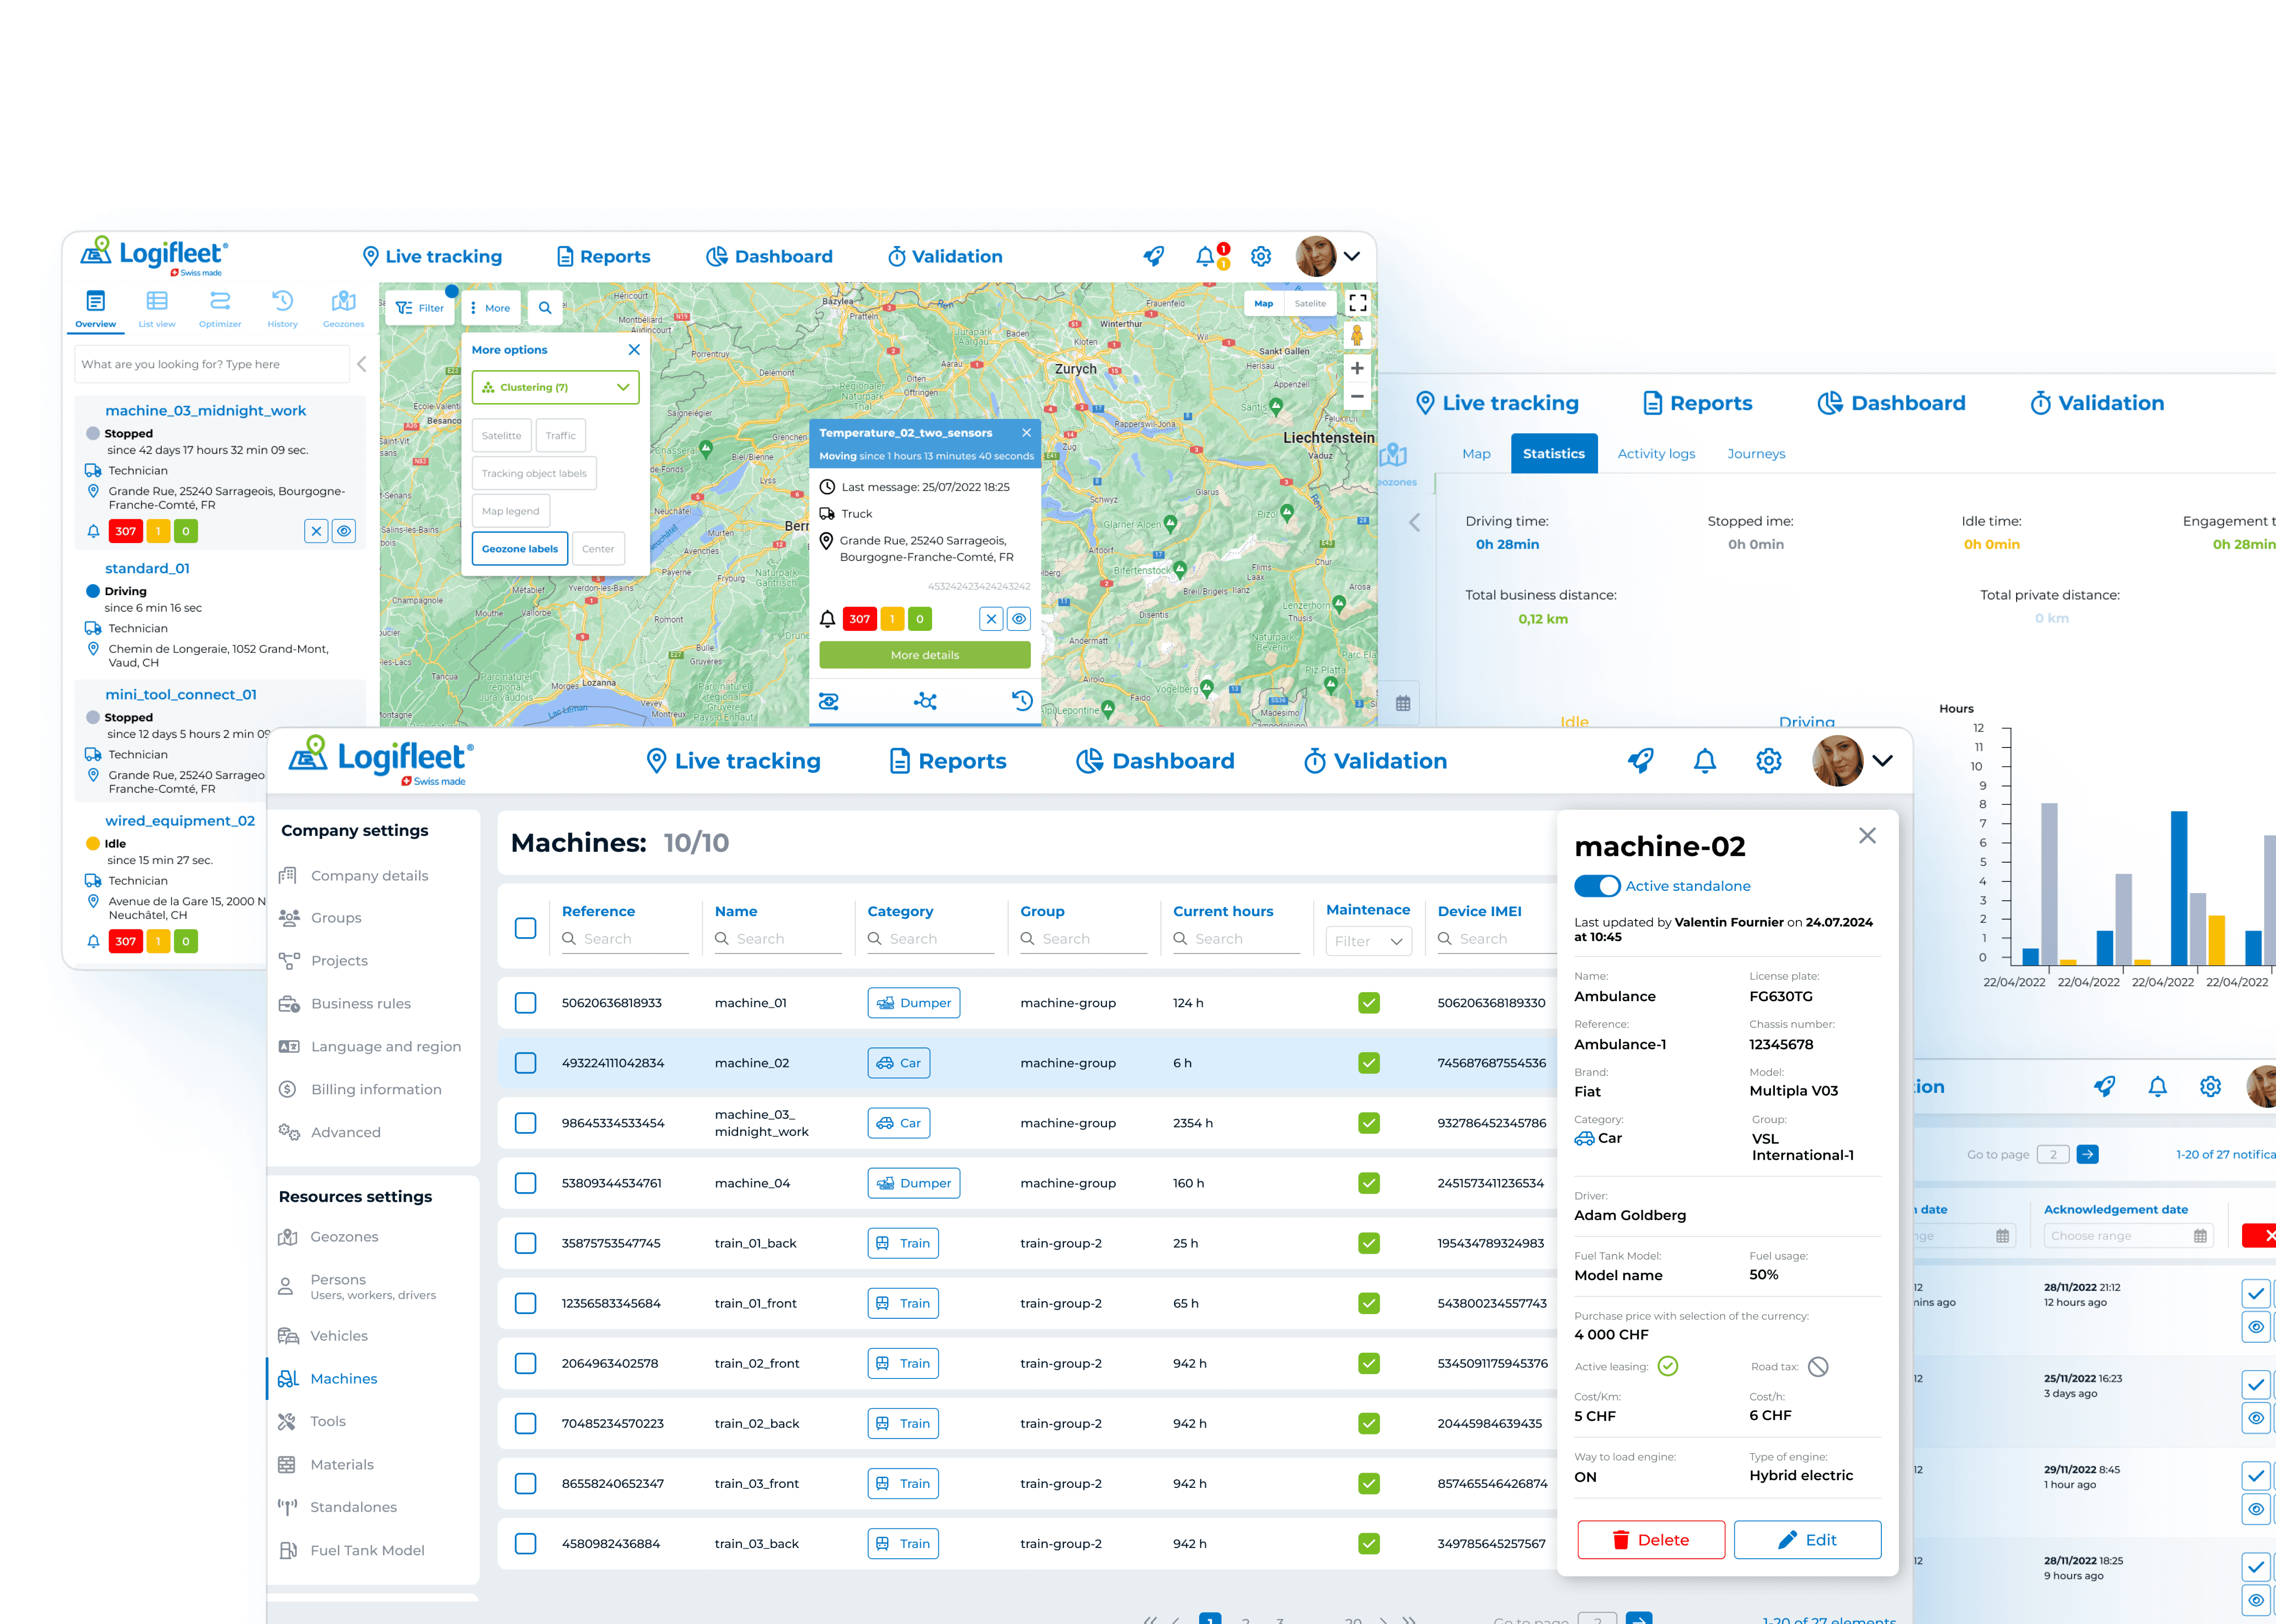Open the Maintenance Filter dropdown

[1369, 941]
